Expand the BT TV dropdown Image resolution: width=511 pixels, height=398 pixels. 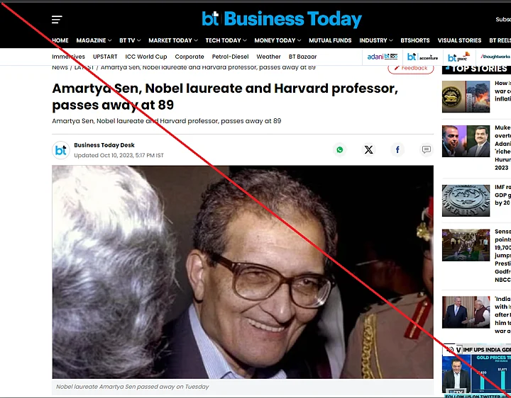click(130, 40)
